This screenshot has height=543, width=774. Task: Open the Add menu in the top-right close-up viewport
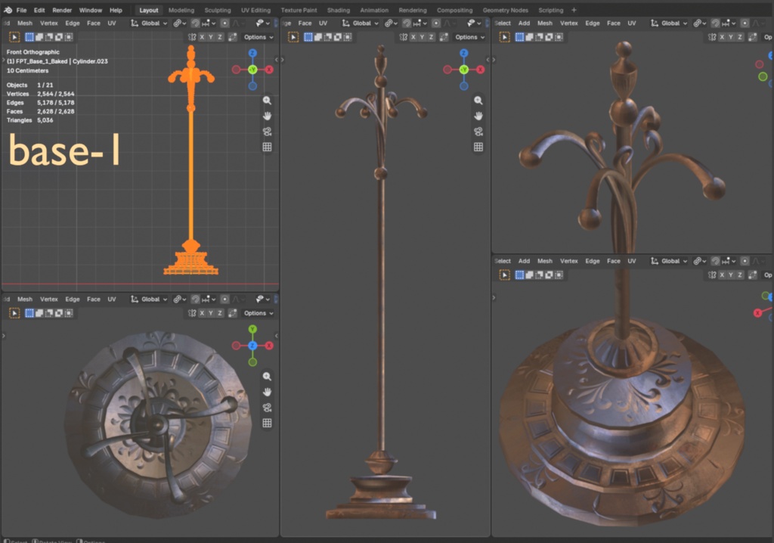tap(525, 23)
